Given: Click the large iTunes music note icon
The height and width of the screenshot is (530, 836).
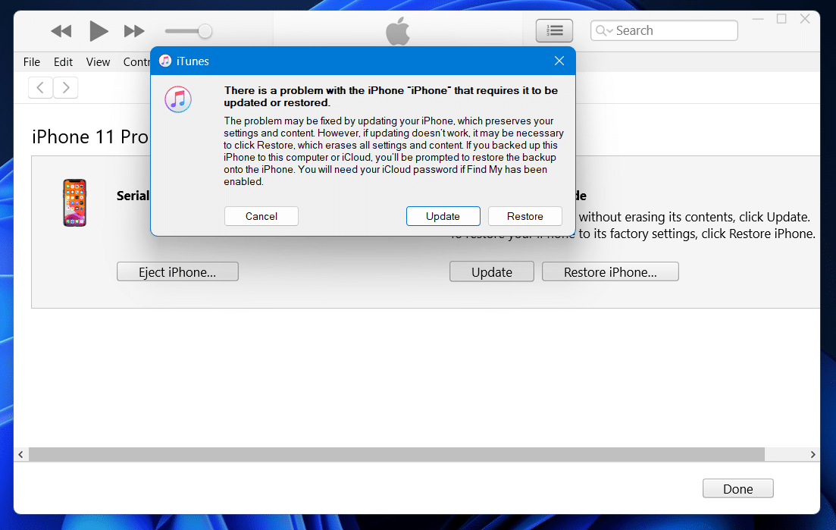Looking at the screenshot, I should coord(178,99).
